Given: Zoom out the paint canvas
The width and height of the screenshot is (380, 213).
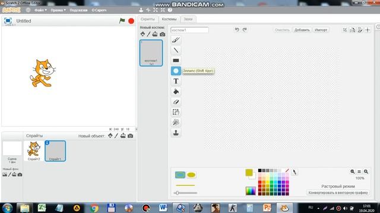Looking at the screenshot, I should pyautogui.click(x=352, y=172).
